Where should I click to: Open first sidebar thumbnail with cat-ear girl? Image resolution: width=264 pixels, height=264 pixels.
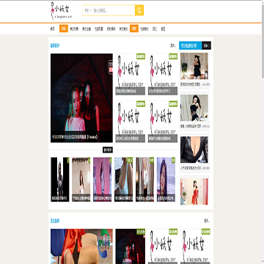click(x=194, y=66)
